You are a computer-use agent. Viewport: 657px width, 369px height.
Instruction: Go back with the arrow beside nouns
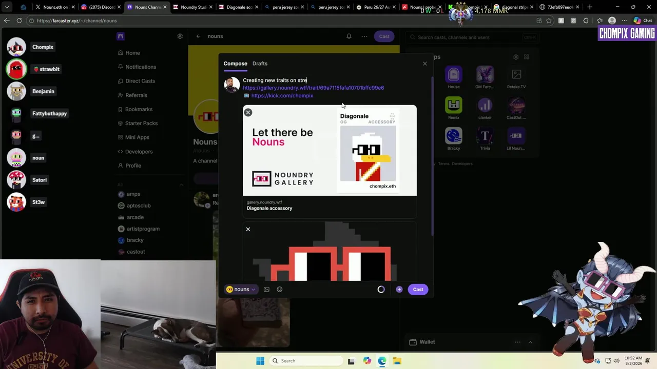click(x=198, y=36)
